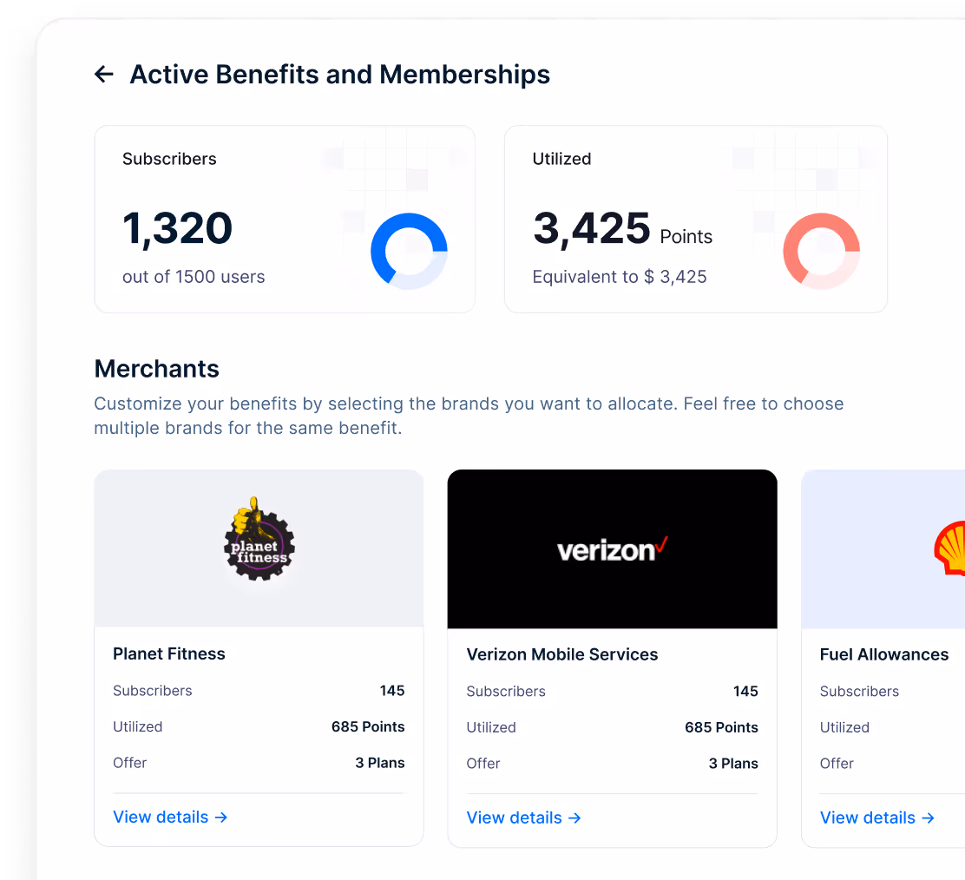
Task: Click the Utilized label in top summary card
Action: (x=561, y=159)
